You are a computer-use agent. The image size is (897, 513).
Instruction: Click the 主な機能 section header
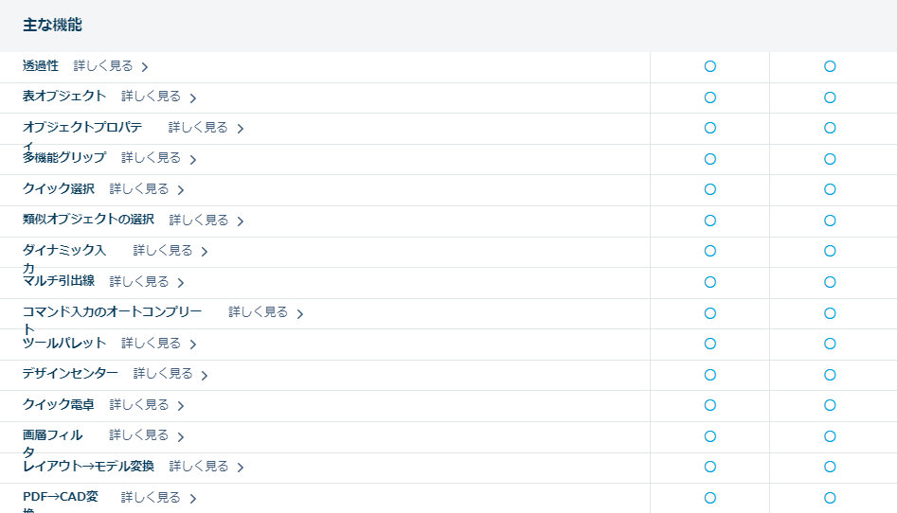(x=52, y=26)
